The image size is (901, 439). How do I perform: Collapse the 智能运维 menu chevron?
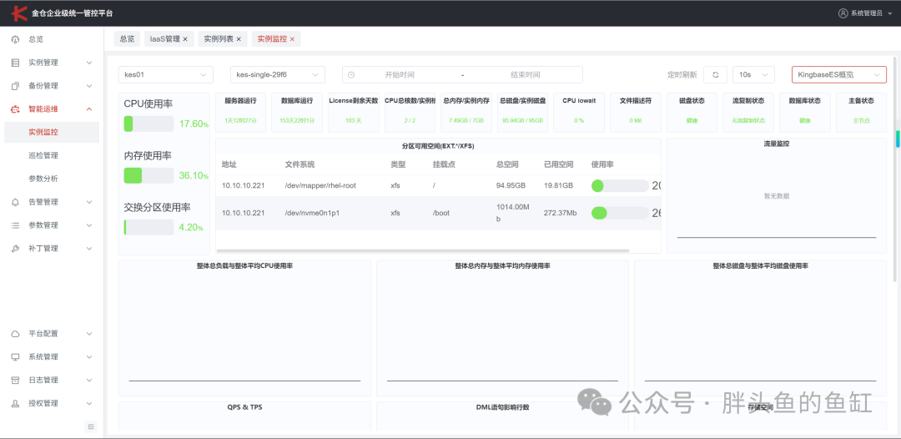click(x=89, y=108)
